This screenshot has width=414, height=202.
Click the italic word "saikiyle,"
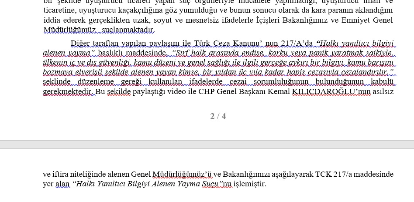pos(380,53)
